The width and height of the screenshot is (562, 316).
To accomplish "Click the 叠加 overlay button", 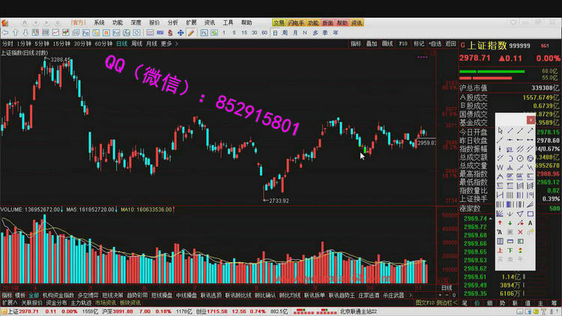I will (x=372, y=43).
